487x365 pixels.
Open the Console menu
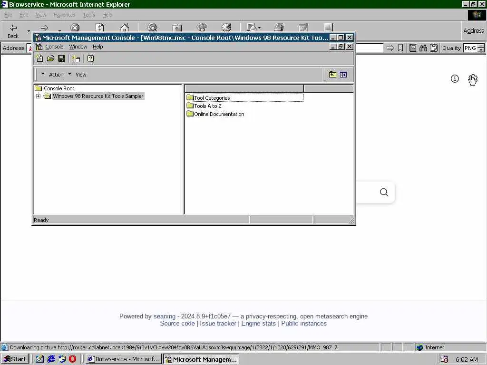[54, 47]
